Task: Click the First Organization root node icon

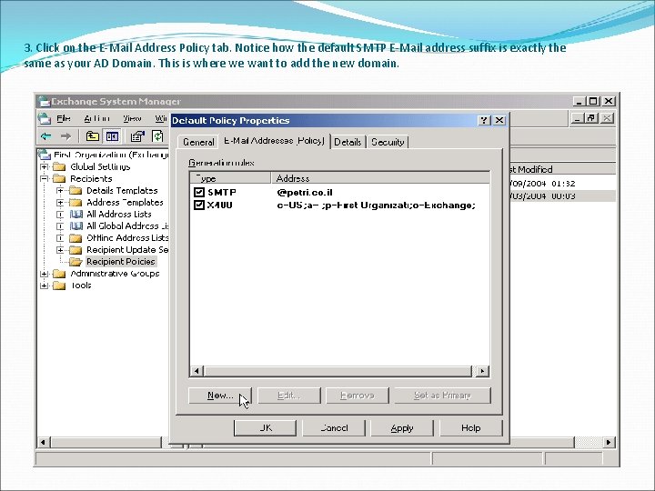Action: click(45, 155)
